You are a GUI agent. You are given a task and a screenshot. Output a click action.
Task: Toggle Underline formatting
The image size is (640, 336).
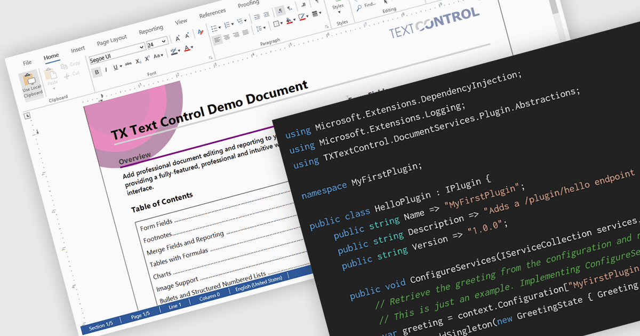pyautogui.click(x=116, y=68)
